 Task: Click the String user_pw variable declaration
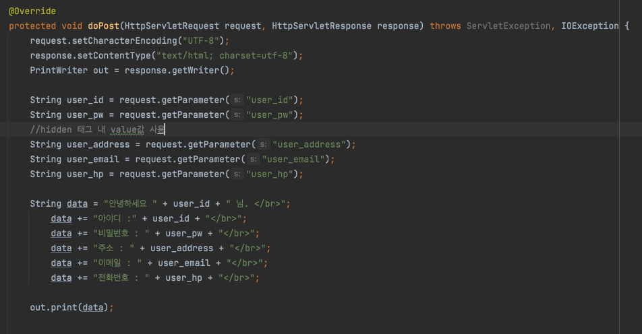click(67, 114)
